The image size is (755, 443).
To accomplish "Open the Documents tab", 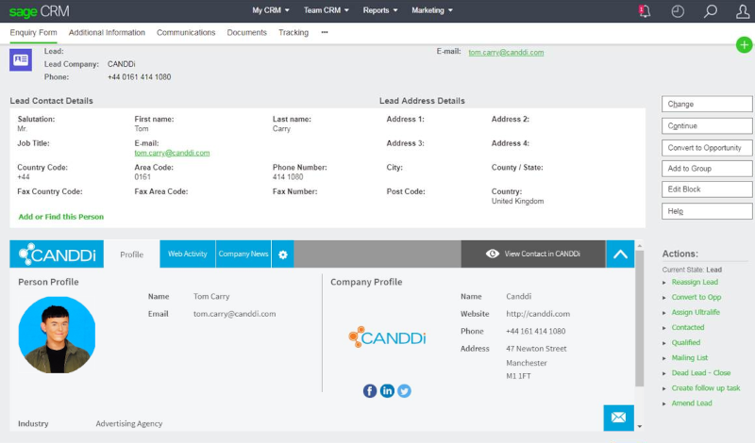I will [247, 33].
